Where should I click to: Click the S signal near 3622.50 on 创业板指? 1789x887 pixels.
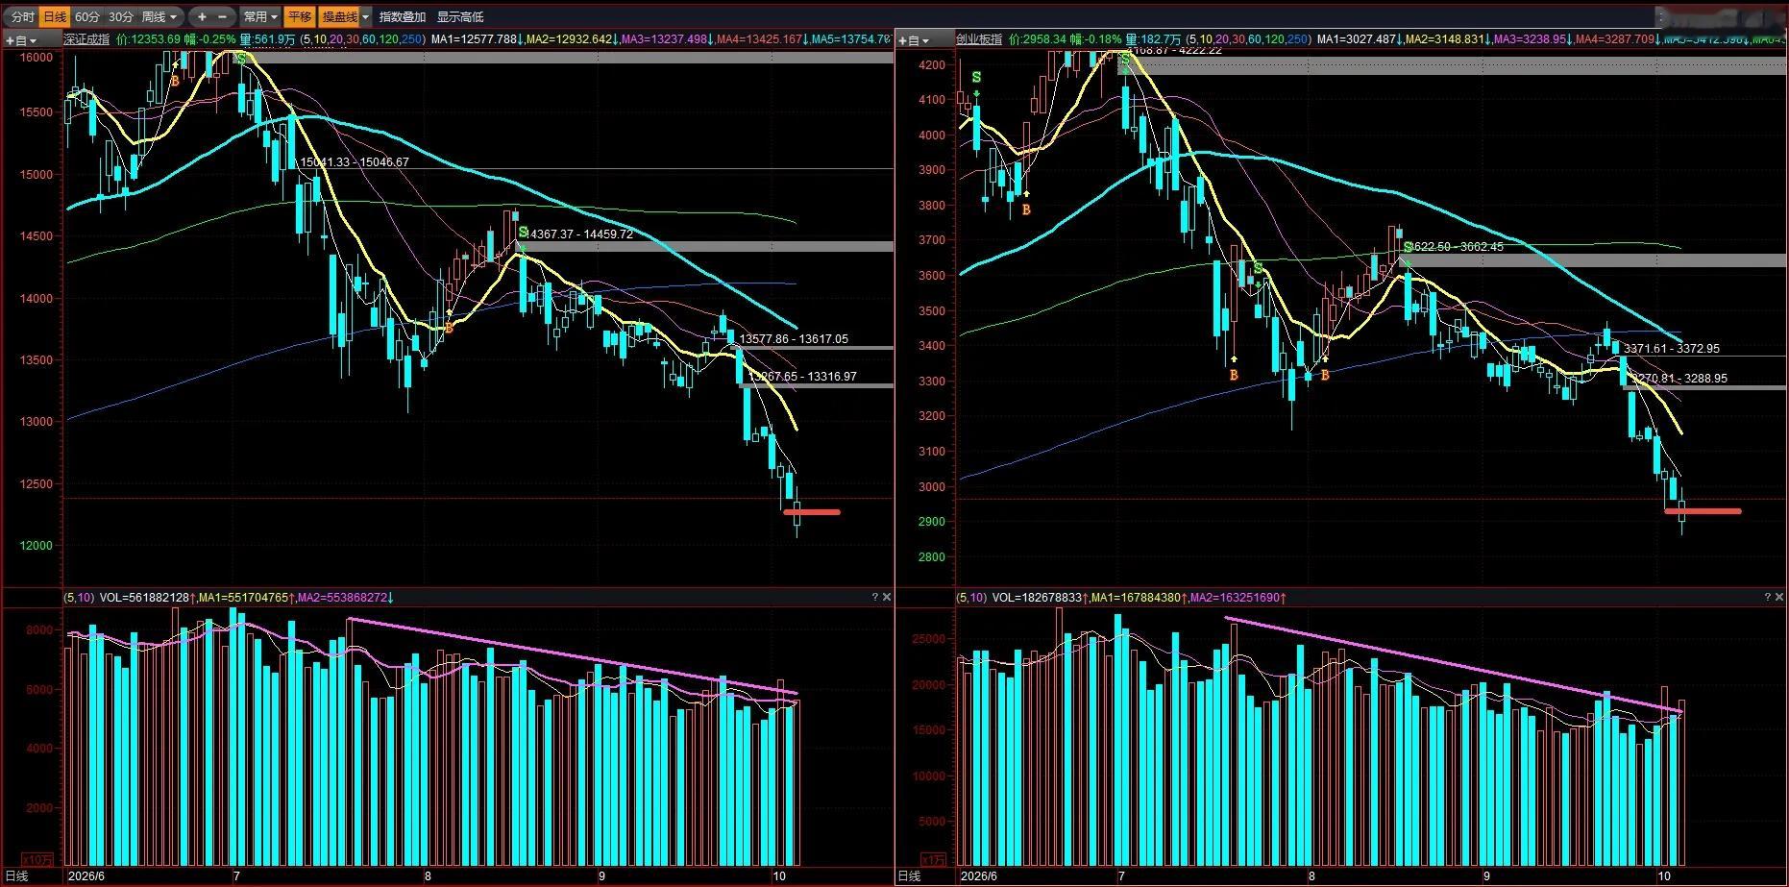(x=1408, y=247)
